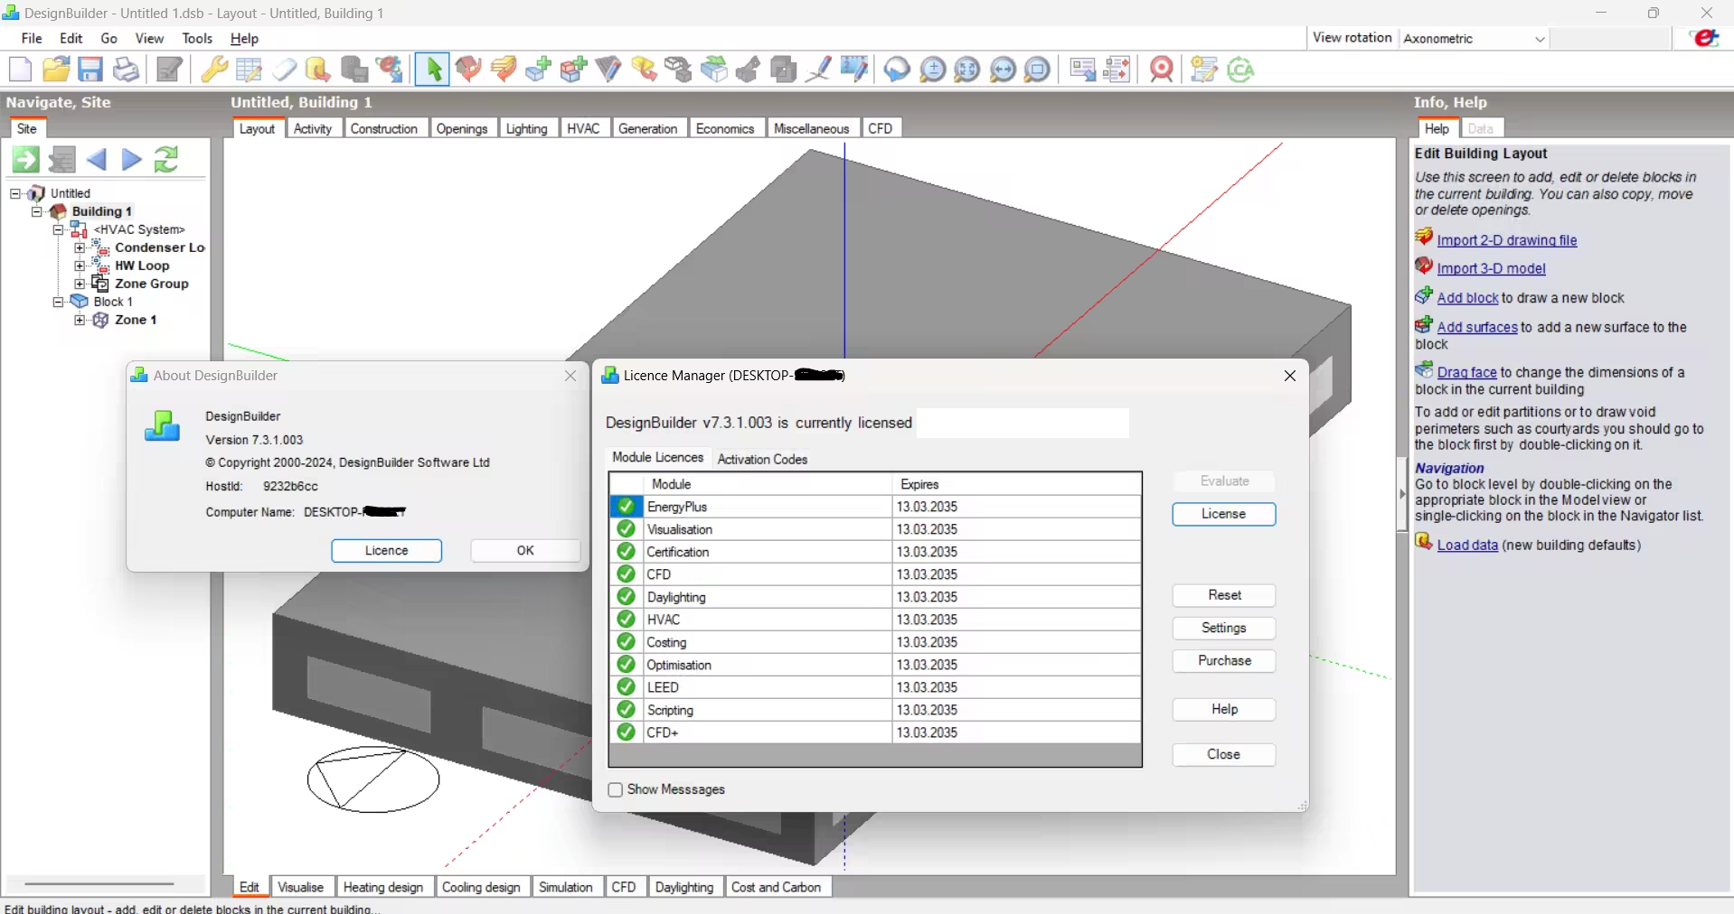Click the red EnergyPlus logo icon
Image resolution: width=1734 pixels, height=914 pixels.
click(x=1705, y=38)
